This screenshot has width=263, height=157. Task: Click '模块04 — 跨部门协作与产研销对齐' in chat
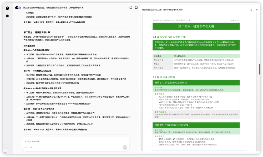click(39, 109)
